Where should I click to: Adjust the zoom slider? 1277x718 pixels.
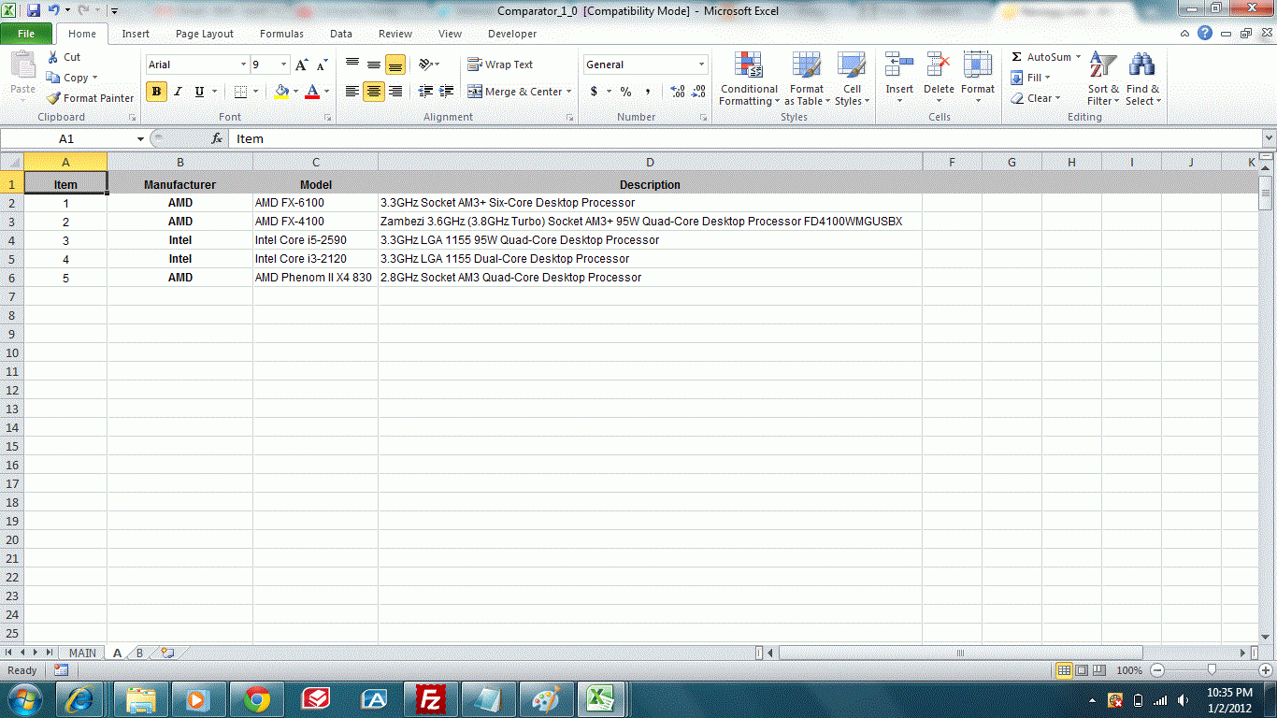click(1210, 670)
